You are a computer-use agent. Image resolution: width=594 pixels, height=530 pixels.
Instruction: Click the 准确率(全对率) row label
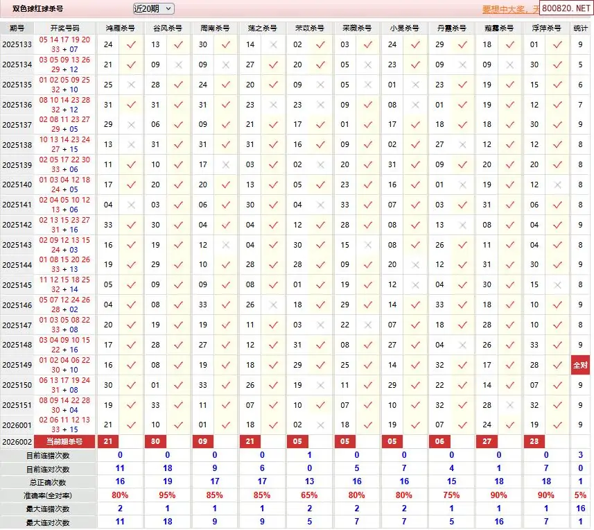(49, 495)
